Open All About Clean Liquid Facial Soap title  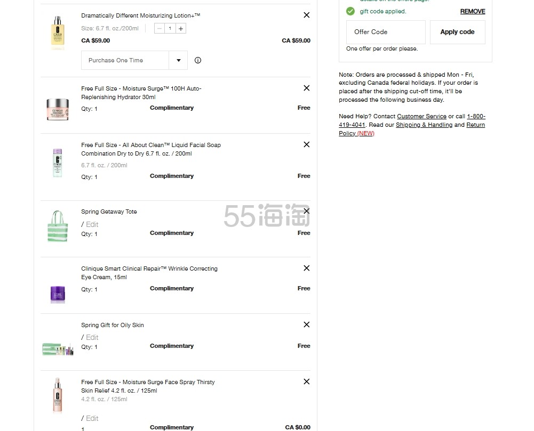[151, 149]
